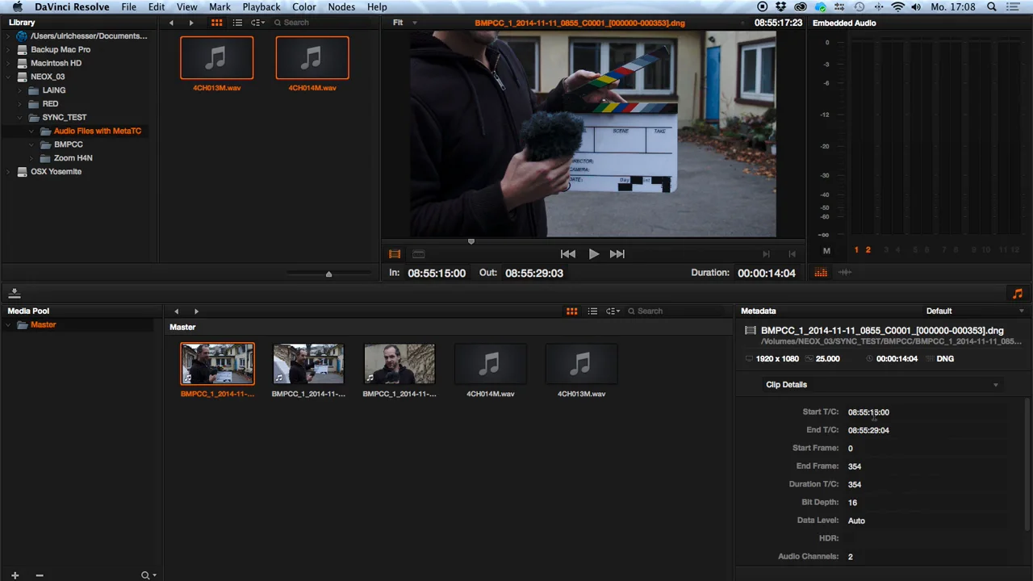Image resolution: width=1033 pixels, height=581 pixels.
Task: Navigate back in Media Pool
Action: point(176,311)
